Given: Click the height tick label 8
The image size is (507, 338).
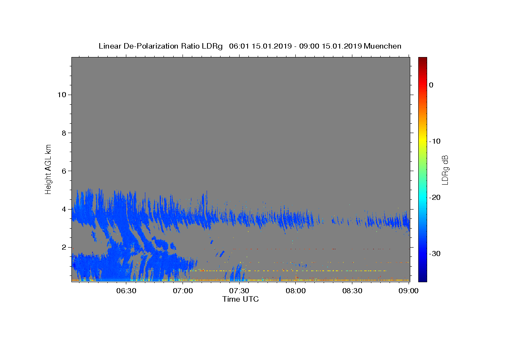Looking at the screenshot, I should coord(63,133).
